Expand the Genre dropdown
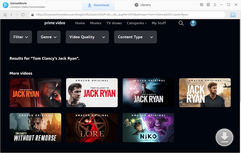Image resolution: width=241 pixels, height=153 pixels. (49, 37)
